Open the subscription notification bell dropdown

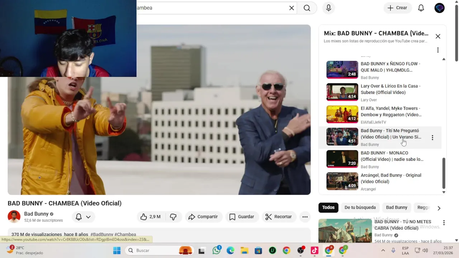pyautogui.click(x=83, y=217)
